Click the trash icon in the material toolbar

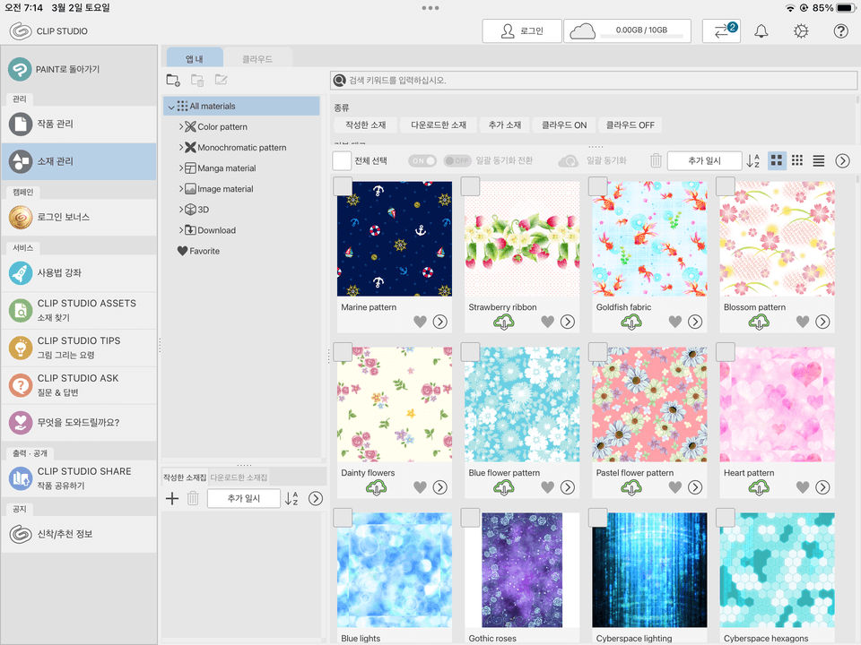tap(656, 161)
